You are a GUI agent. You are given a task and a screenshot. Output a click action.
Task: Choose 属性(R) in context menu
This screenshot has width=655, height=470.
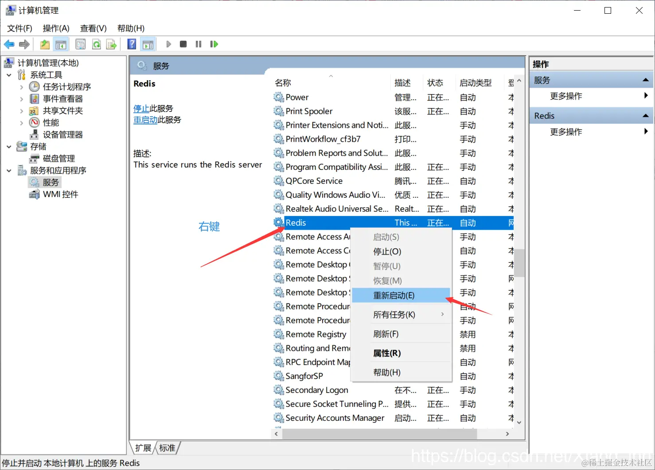tap(401, 353)
